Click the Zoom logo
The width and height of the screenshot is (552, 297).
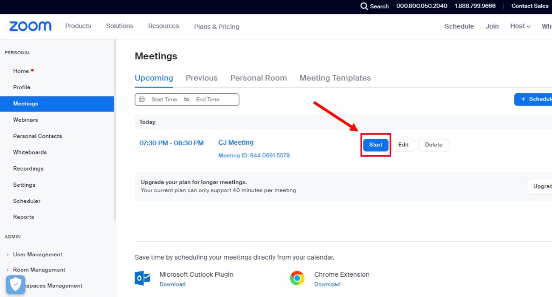[30, 26]
